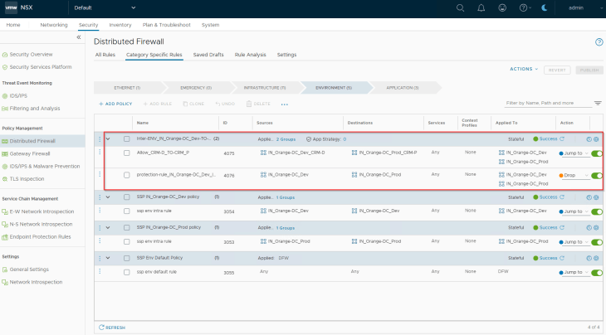Click the filter lines icon beside search field
The image size is (606, 335).
point(598,104)
